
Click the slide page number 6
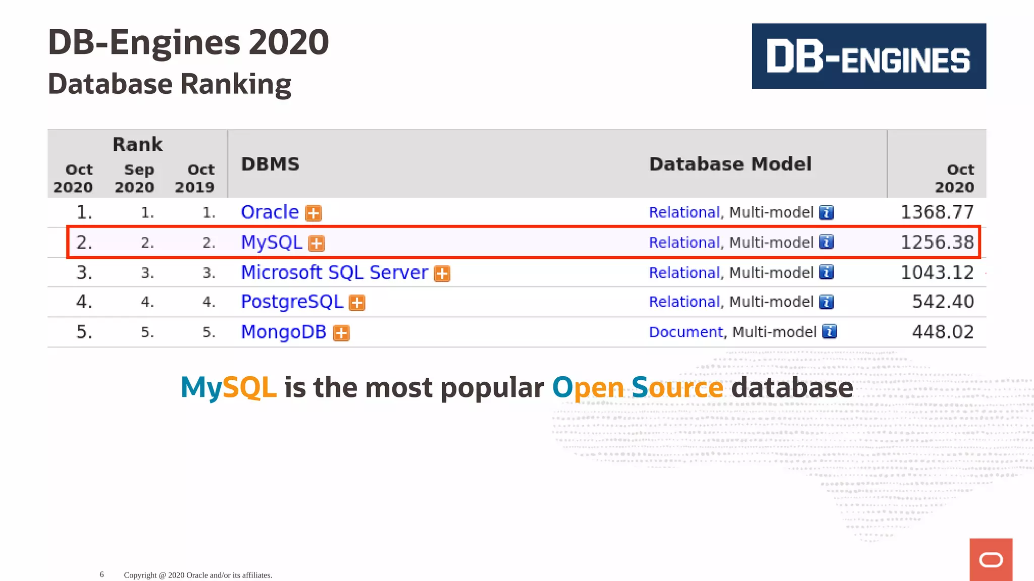101,574
